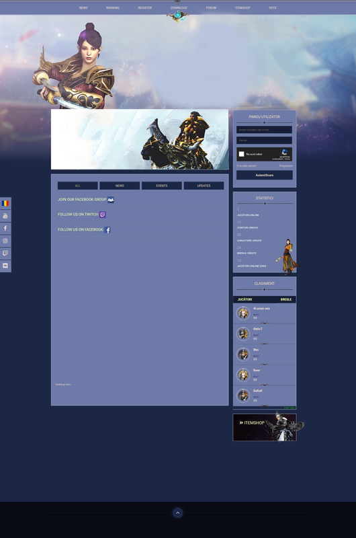
Task: Switch ranking to the JUCĂTORI tab
Action: point(244,299)
